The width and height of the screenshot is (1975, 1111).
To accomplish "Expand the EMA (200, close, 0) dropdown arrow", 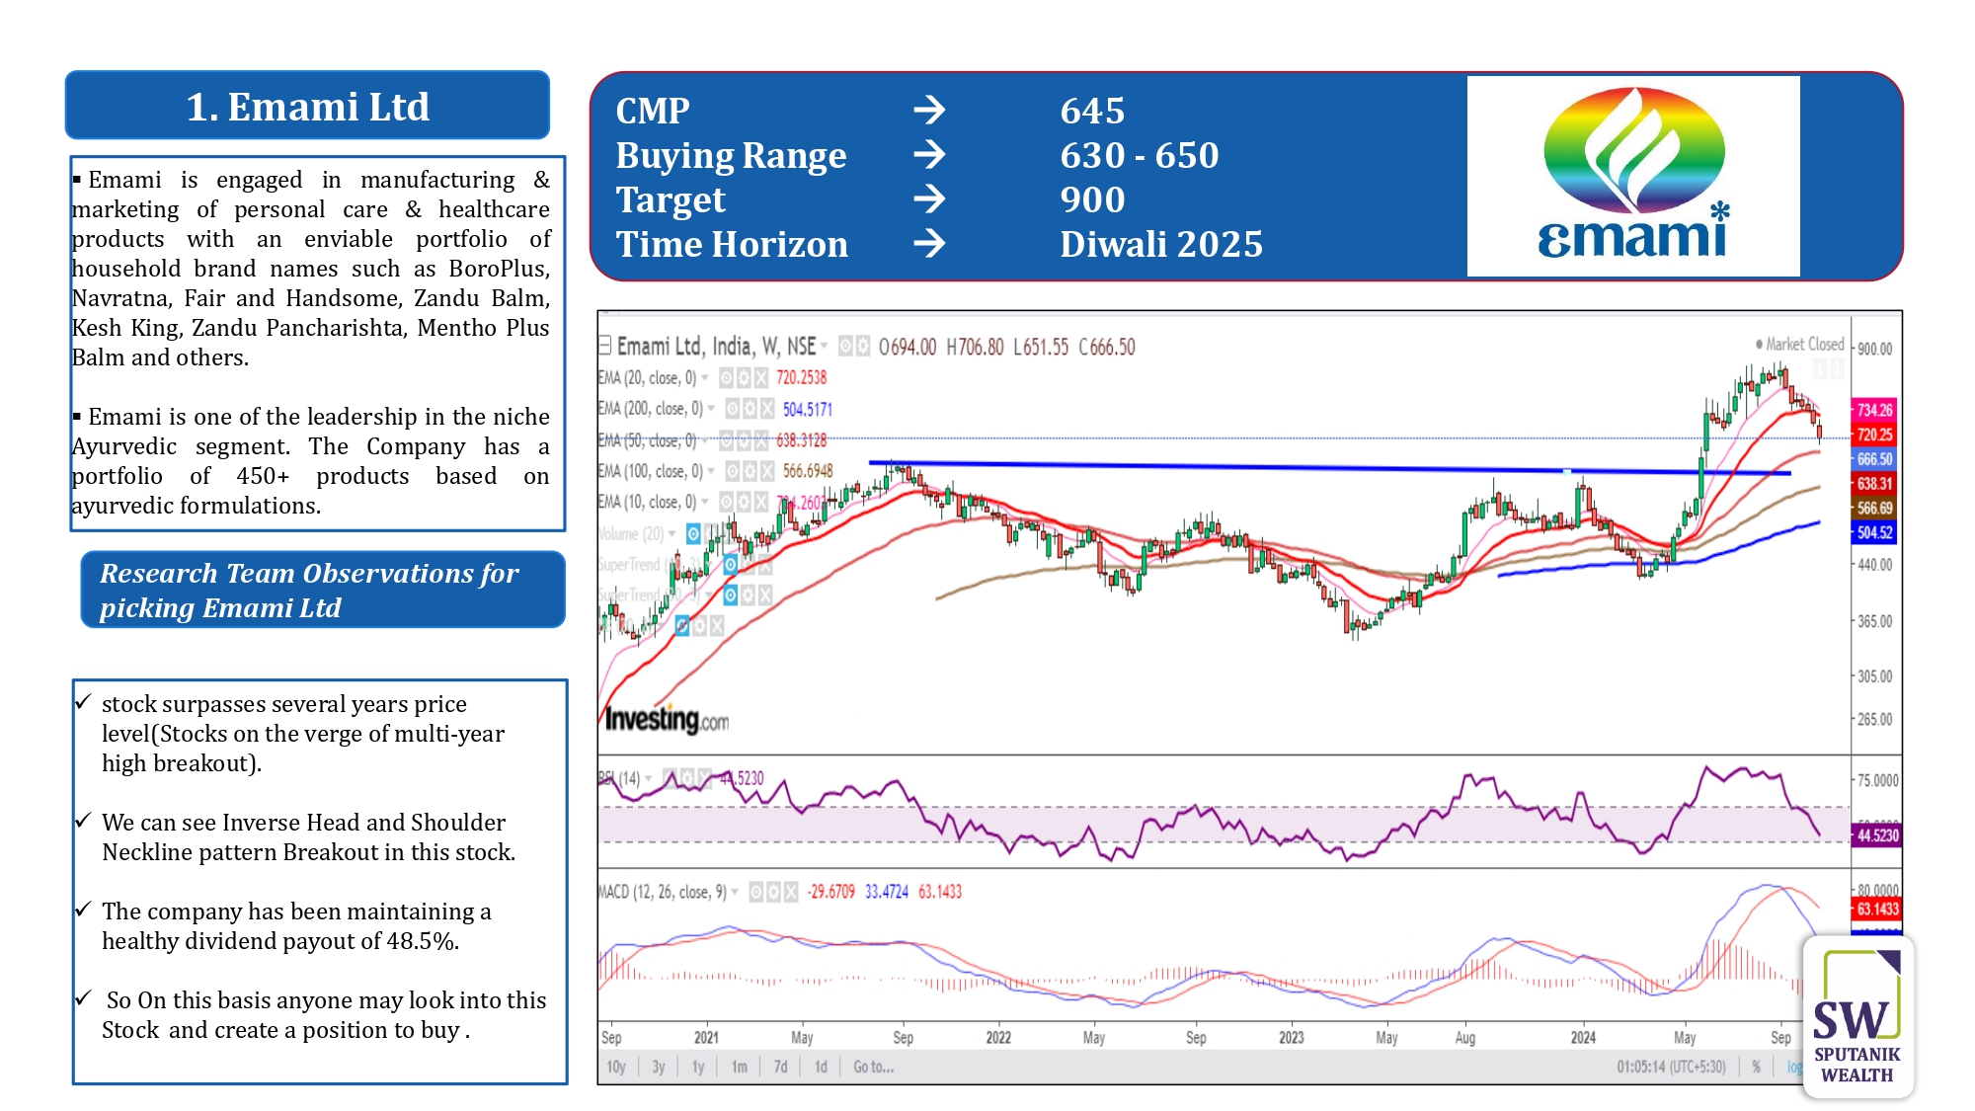I will pos(712,409).
